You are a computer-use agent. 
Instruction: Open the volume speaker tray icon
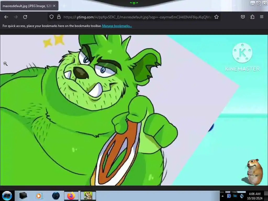pos(242,196)
